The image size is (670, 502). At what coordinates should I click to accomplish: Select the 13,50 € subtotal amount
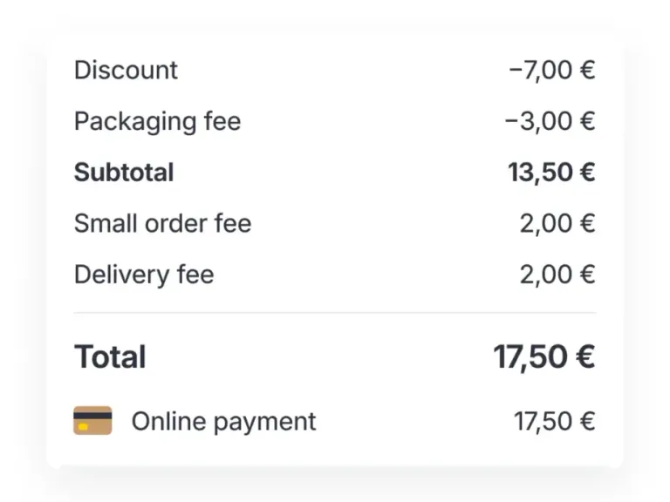[551, 173]
